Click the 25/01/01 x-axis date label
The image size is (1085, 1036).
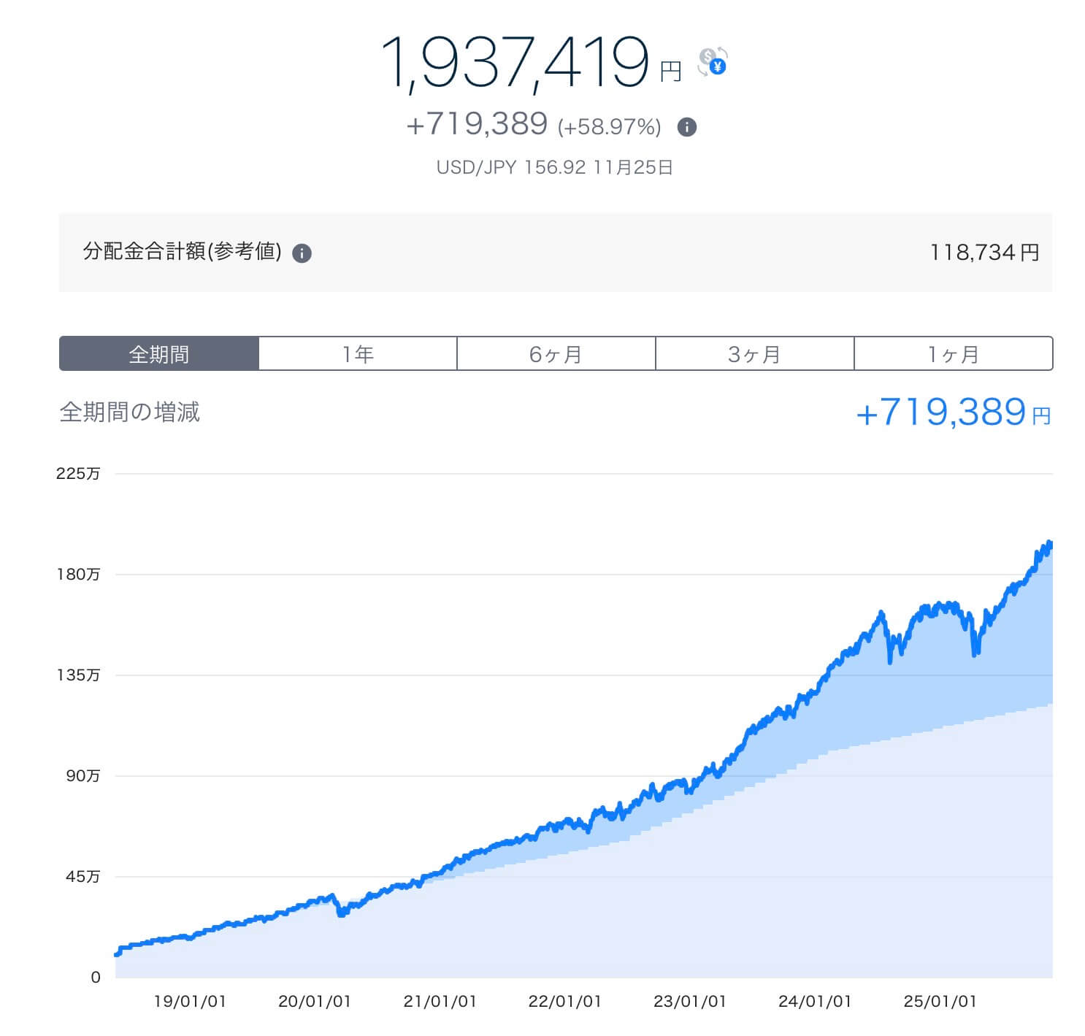(940, 1001)
